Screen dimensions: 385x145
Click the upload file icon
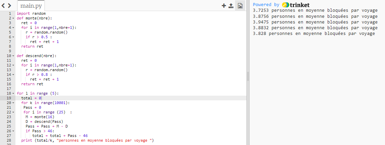(231, 6)
